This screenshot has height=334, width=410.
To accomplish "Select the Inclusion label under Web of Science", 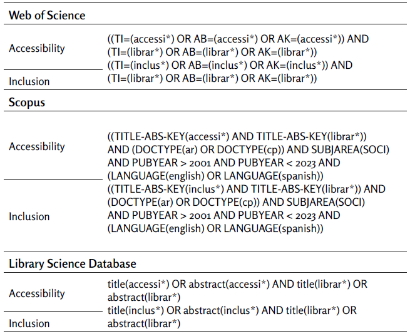I will coord(29,81).
